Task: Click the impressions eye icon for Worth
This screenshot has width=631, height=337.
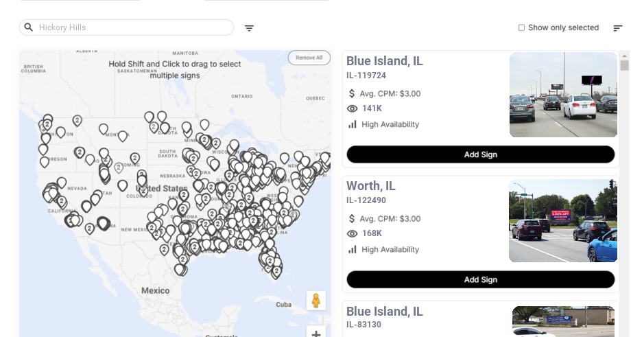Action: pos(353,233)
